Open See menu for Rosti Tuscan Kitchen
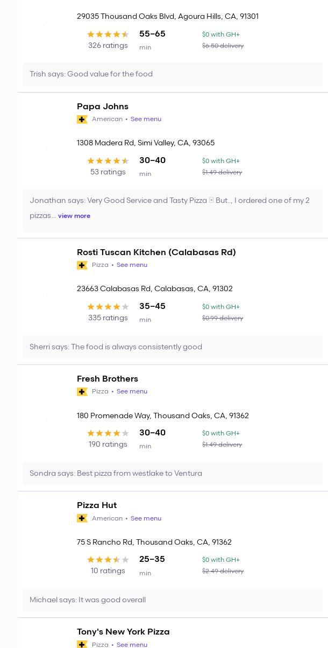 click(132, 265)
